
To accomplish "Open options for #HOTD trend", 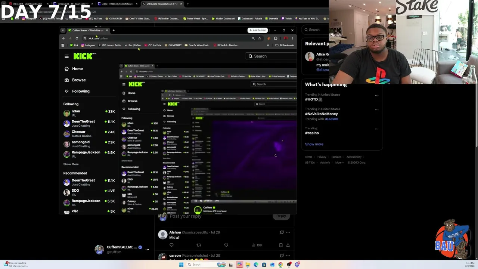I will tap(376, 95).
